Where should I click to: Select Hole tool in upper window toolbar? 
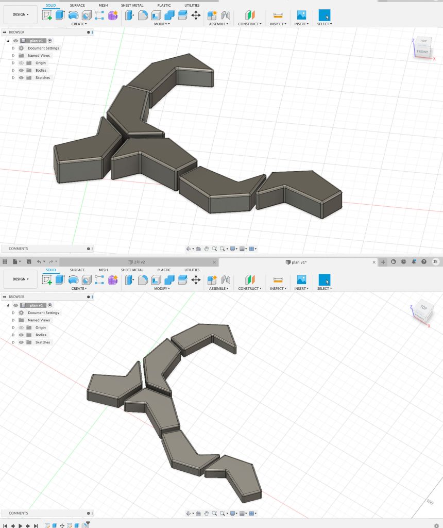pyautogui.click(x=87, y=15)
